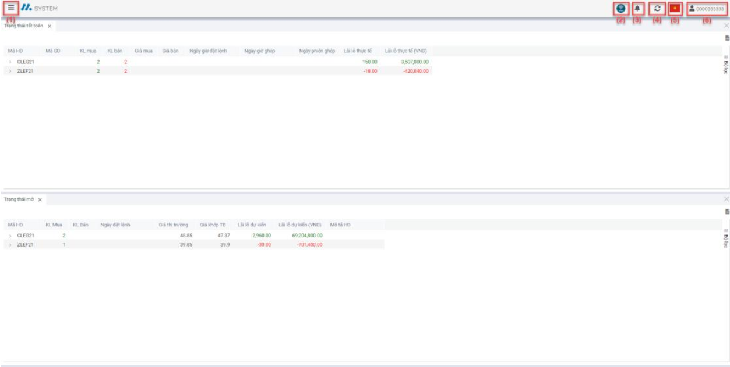
Task: Open Bộ lọc filter in Trạng thái mở panel
Action: click(726, 238)
